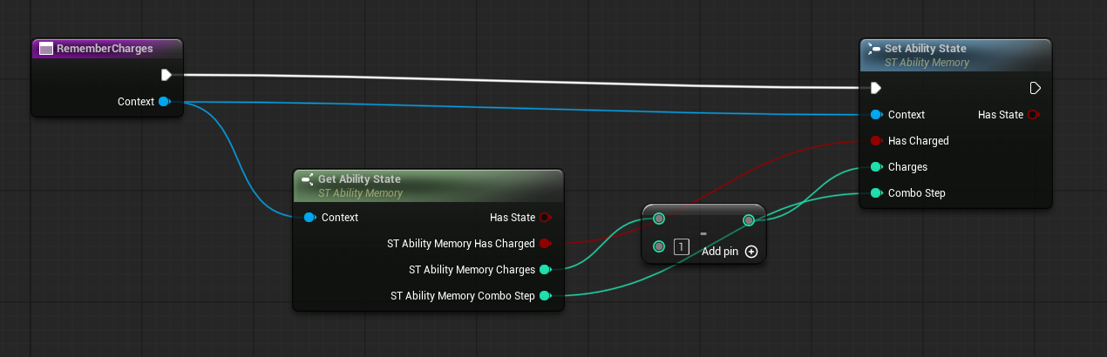Select Set Ability State node title
Screen dimensions: 1107x357
point(926,49)
